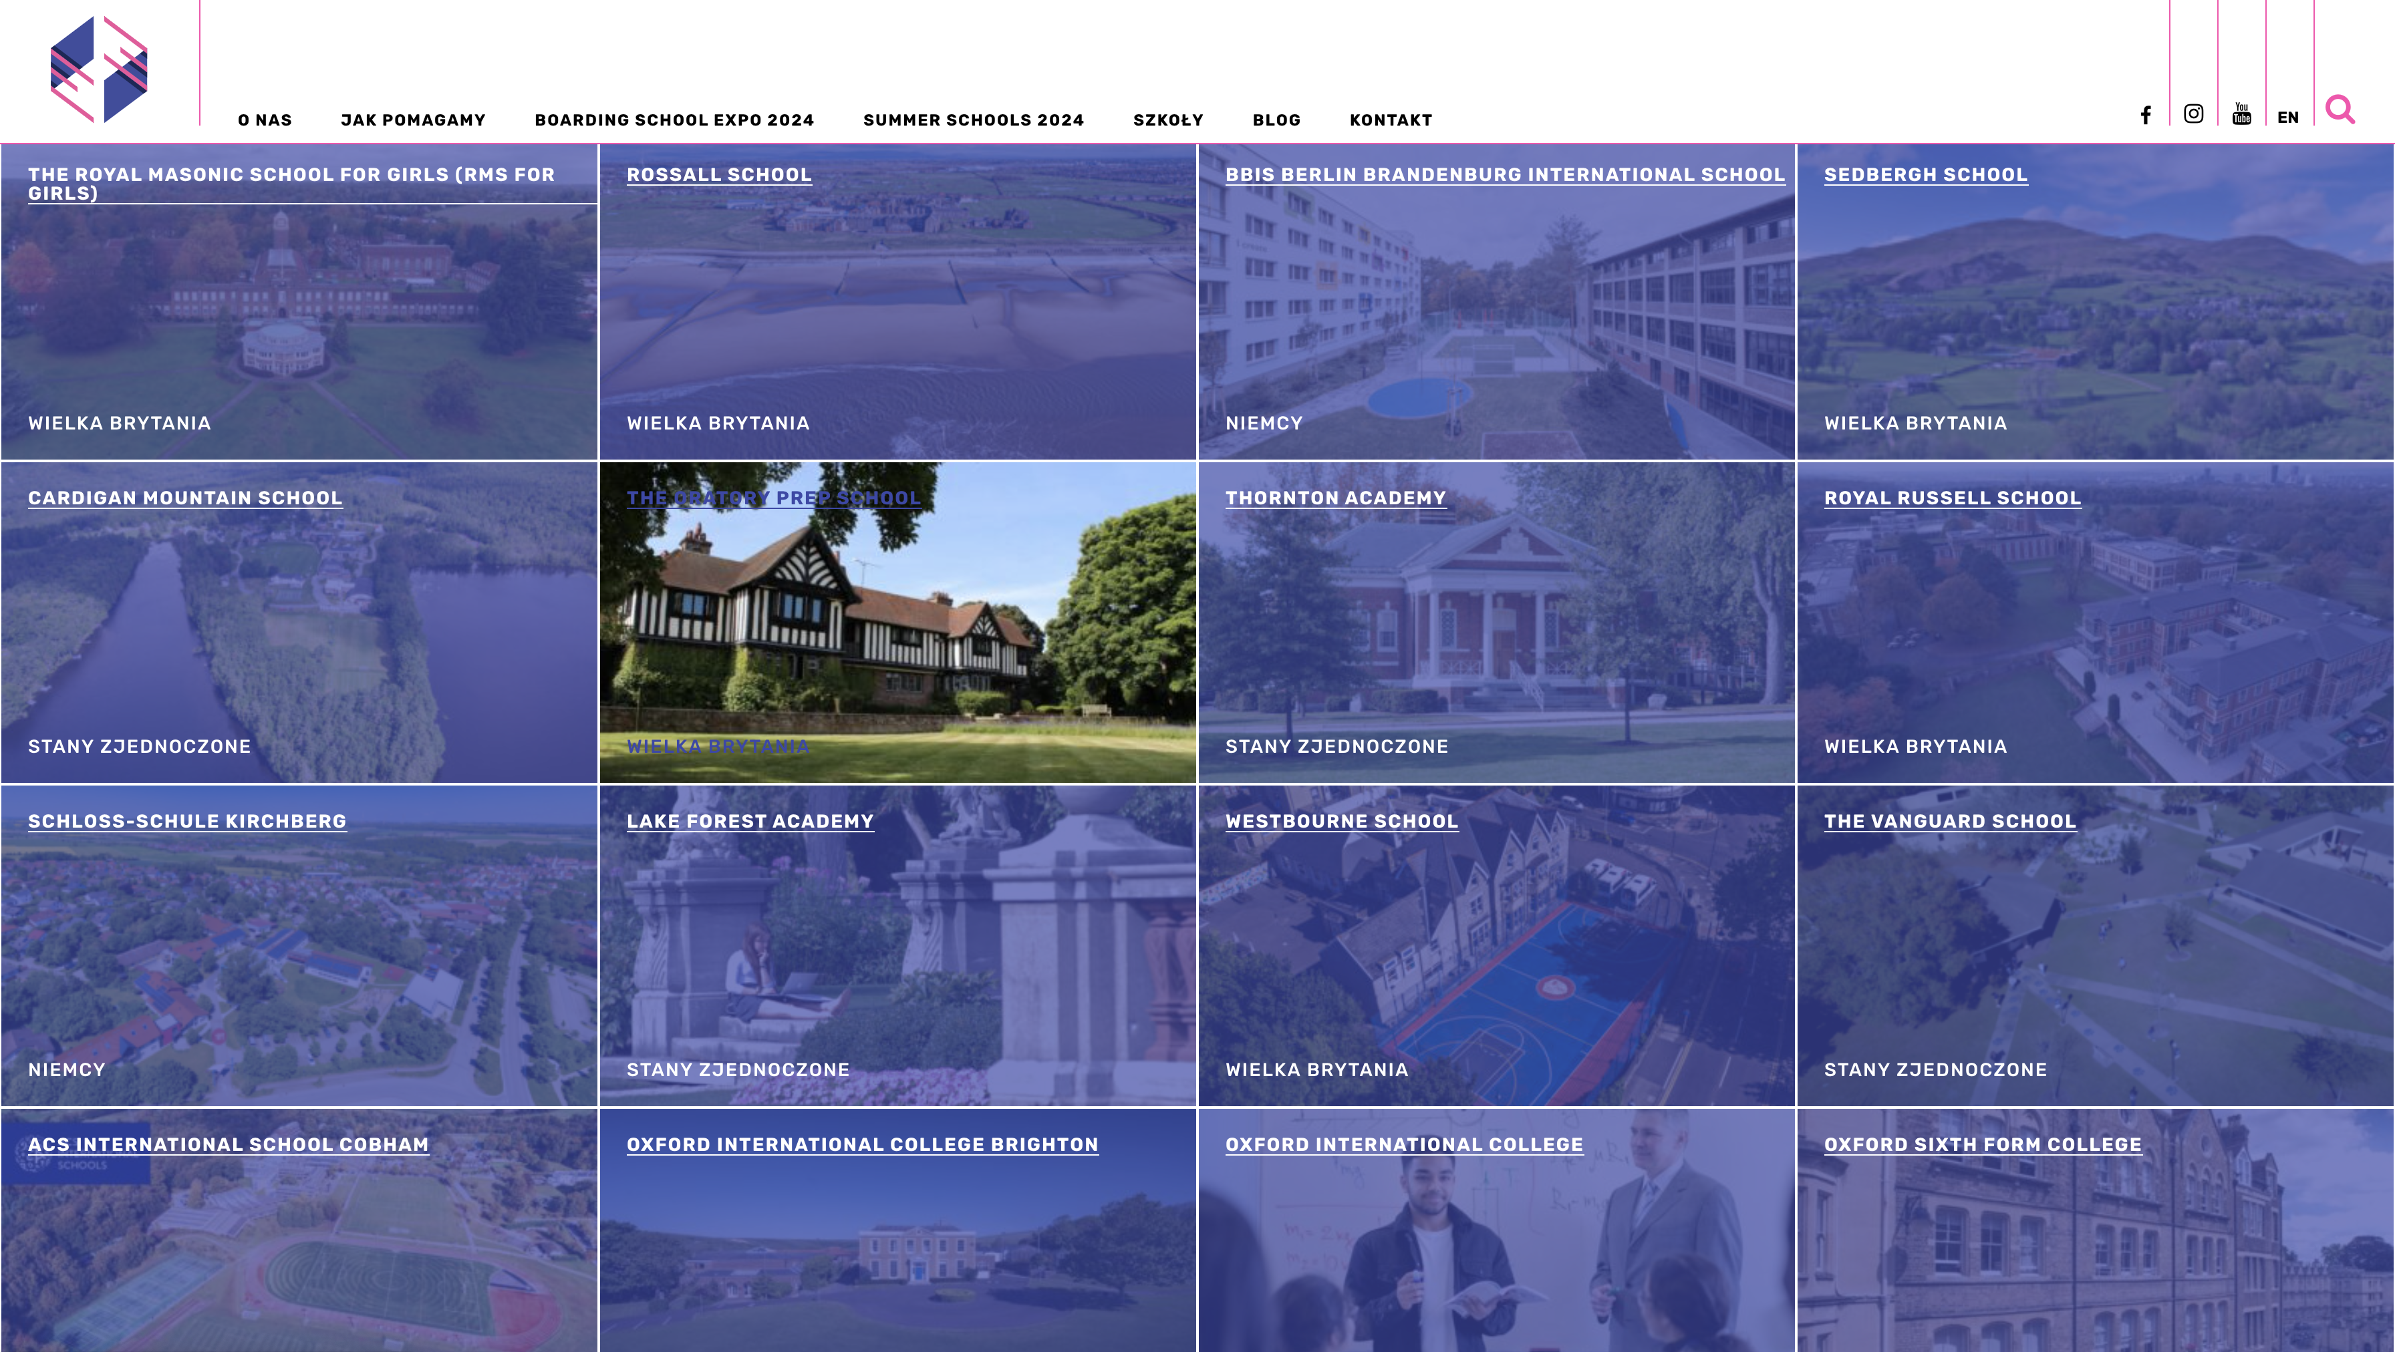Open the Oxford Sixth Form College link
This screenshot has width=2395, height=1352.
point(1982,1145)
